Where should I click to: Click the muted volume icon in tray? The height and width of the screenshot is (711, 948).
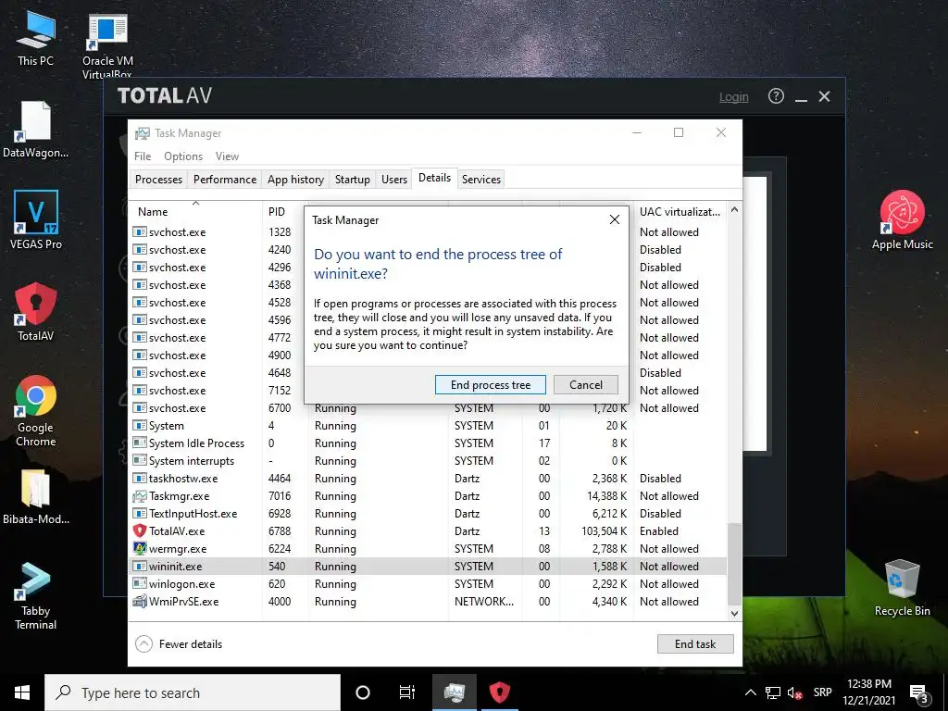(794, 692)
